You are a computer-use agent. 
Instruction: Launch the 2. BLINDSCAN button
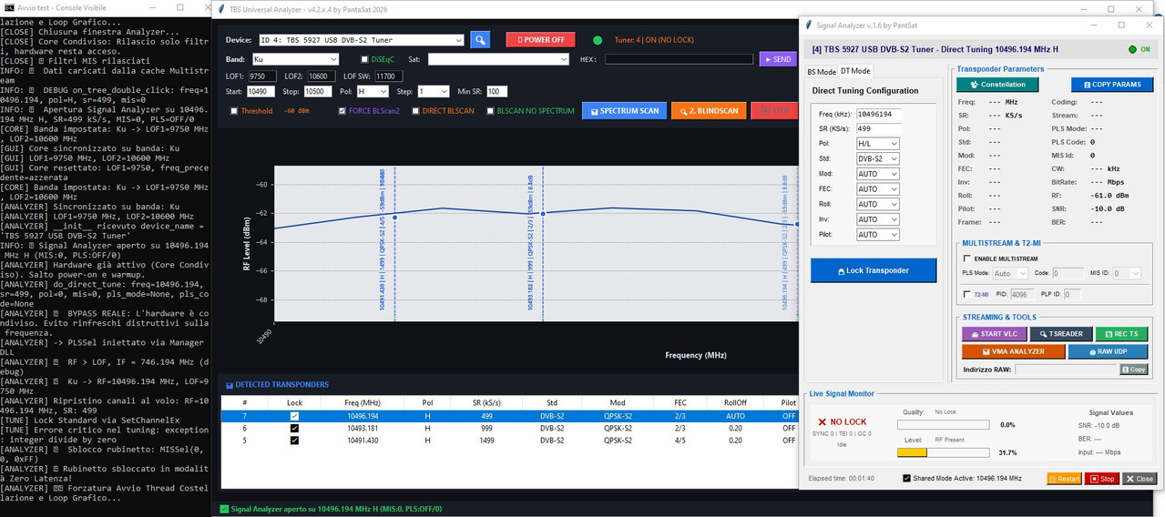click(x=709, y=111)
